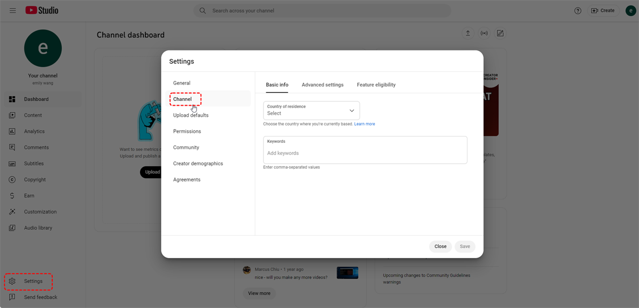
Task: Switch to the Feature eligibility tab
Action: coord(376,85)
